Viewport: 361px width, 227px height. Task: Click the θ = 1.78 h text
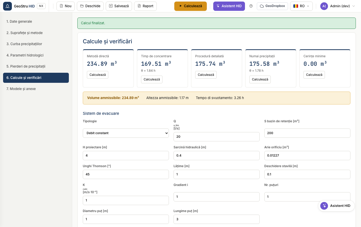(256, 71)
